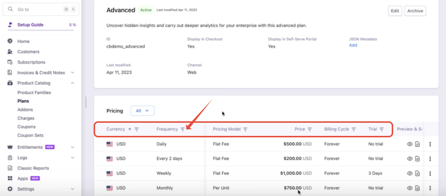Viewport: 446px width, 196px height.
Task: Preview the Monthly price with eye icon
Action: (410, 188)
